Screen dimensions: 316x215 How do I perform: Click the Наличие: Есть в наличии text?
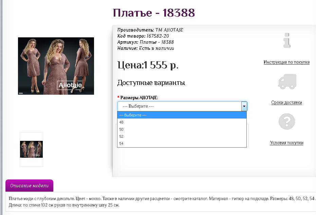(x=146, y=48)
